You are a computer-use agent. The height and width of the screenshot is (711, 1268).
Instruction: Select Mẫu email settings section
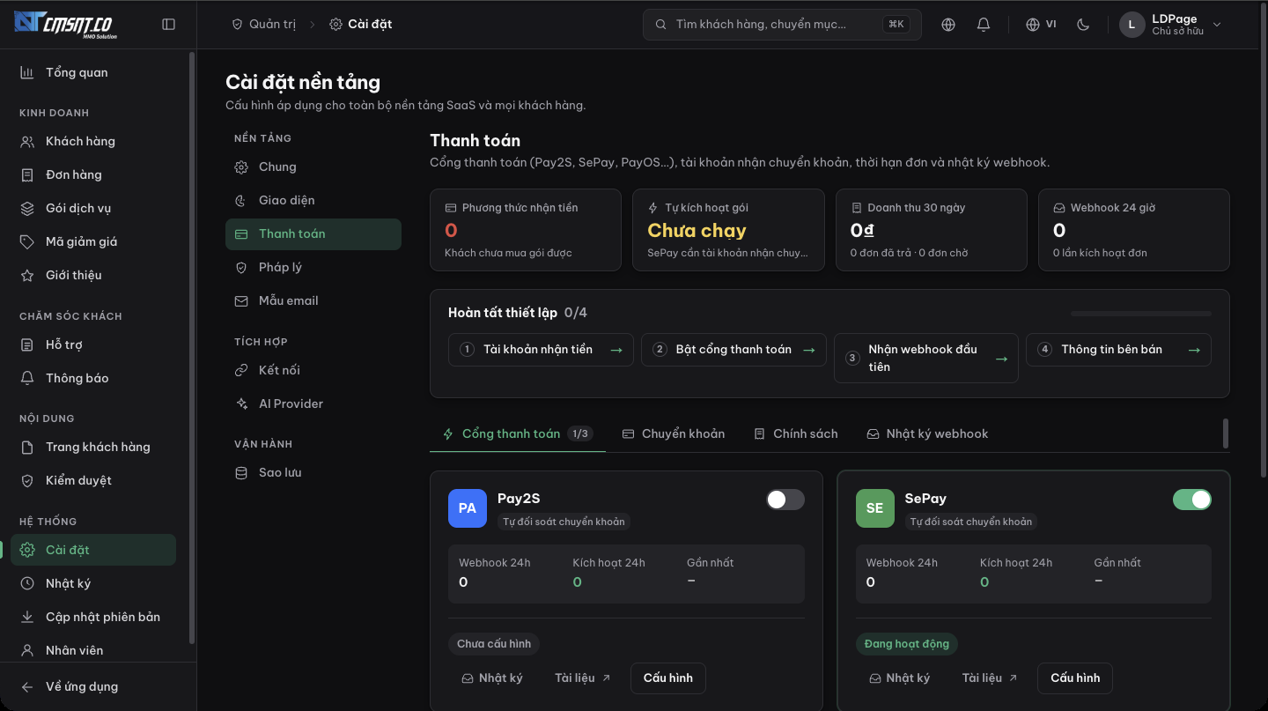(x=313, y=300)
